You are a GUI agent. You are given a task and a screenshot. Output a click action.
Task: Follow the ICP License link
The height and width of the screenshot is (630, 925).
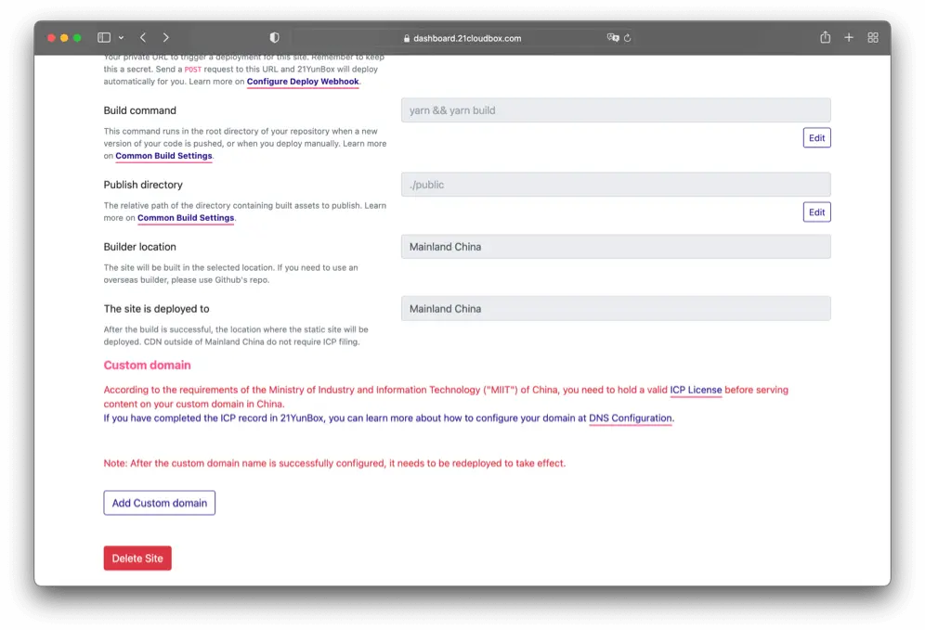(x=696, y=391)
